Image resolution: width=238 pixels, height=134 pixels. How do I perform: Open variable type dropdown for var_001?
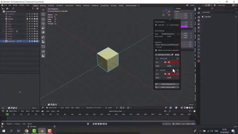[x=157, y=70]
